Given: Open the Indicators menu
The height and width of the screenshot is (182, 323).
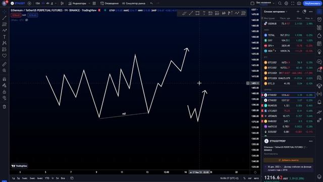Looking at the screenshot, I should pos(77,4).
